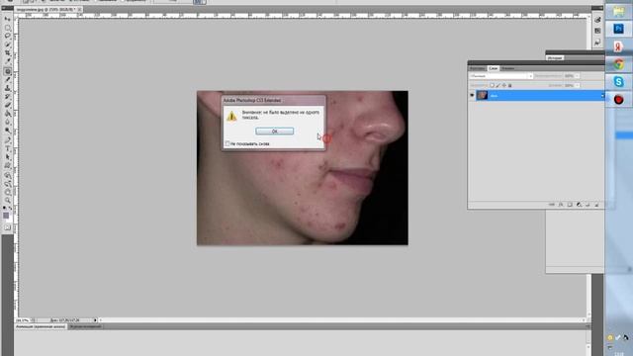The width and height of the screenshot is (633, 356).
Task: Select the Gradient tool
Action: [x=8, y=114]
